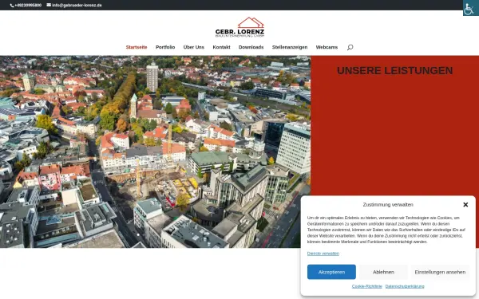Open the Webcams menu item
The width and height of the screenshot is (479, 299).
pyautogui.click(x=327, y=47)
